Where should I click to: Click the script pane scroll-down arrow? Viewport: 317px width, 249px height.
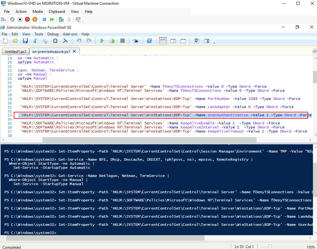(315, 135)
